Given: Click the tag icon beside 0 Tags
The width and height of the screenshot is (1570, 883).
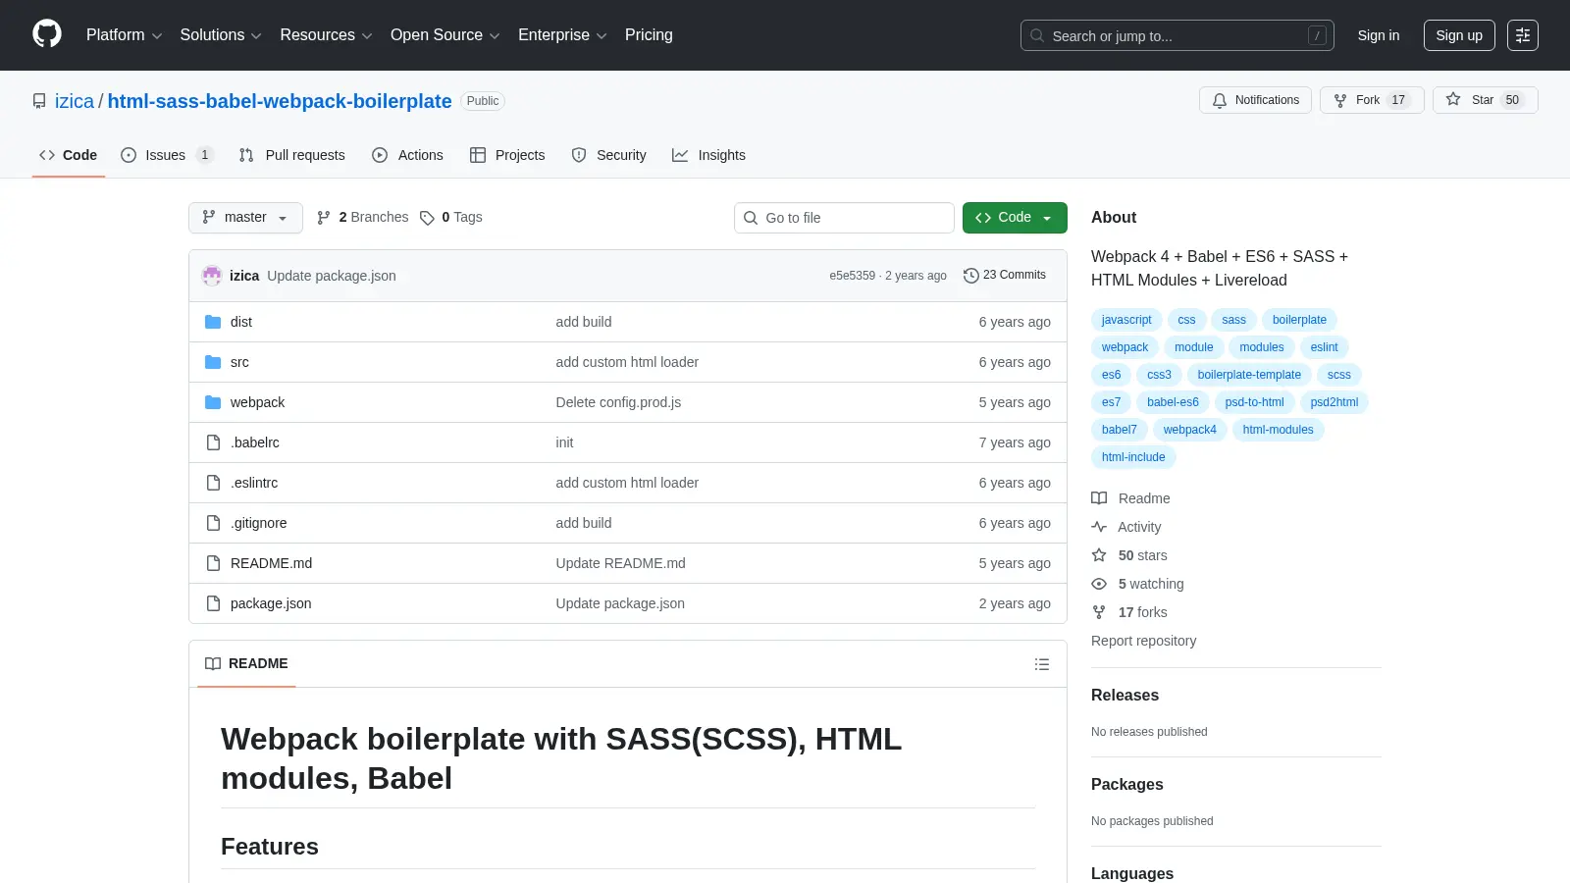Looking at the screenshot, I should pyautogui.click(x=427, y=218).
